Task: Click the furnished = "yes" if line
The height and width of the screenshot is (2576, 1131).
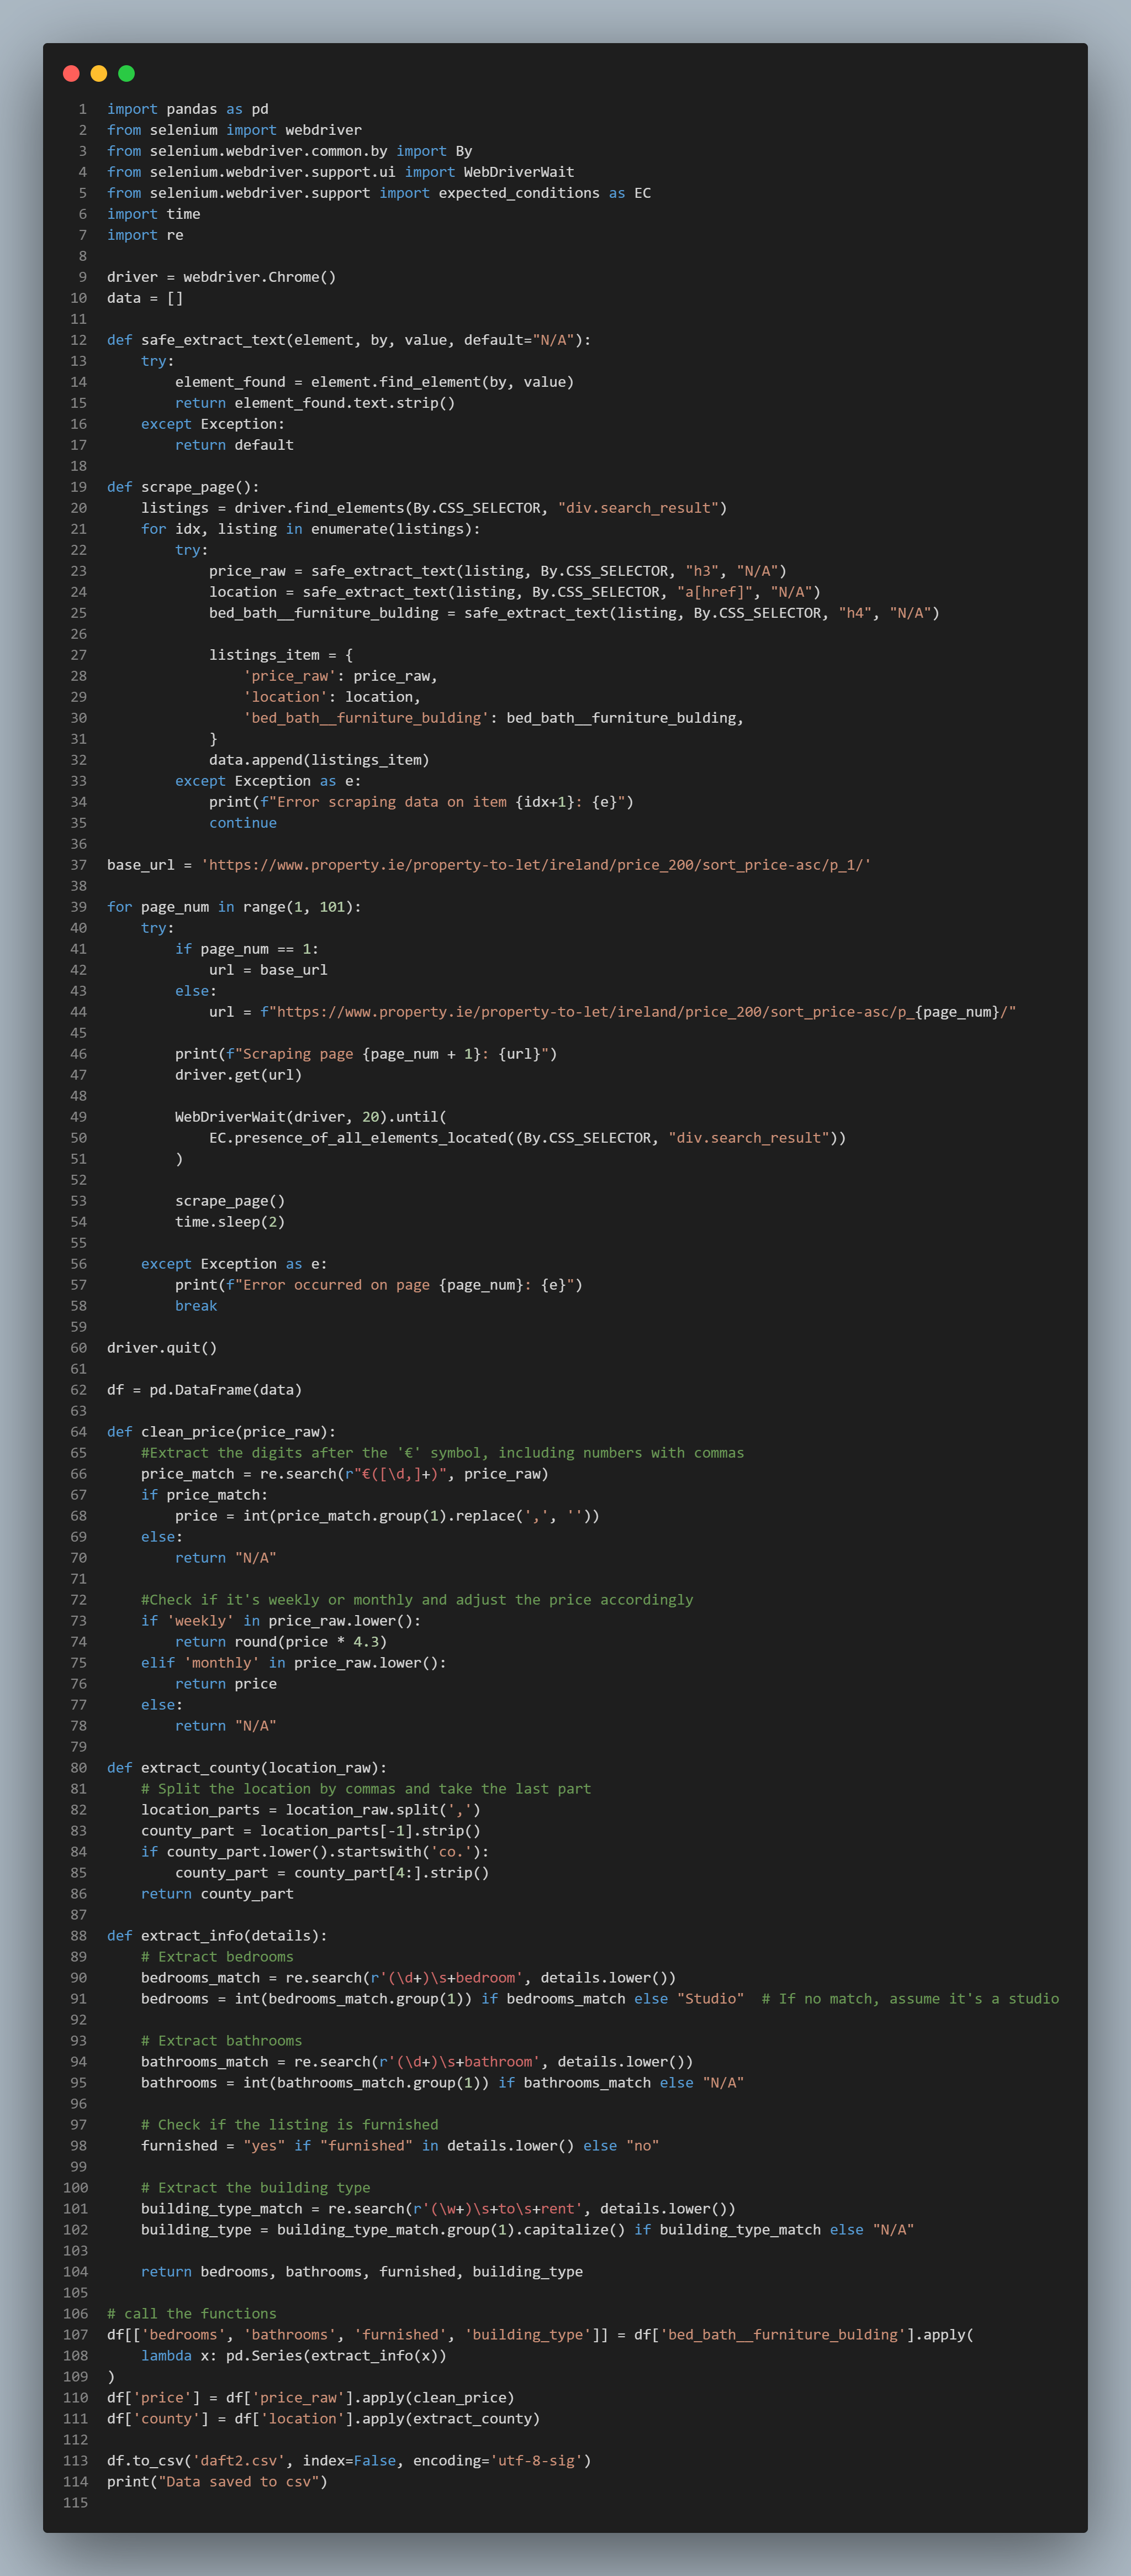Action: (400, 2146)
